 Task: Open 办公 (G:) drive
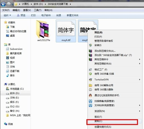(x=13, y=107)
